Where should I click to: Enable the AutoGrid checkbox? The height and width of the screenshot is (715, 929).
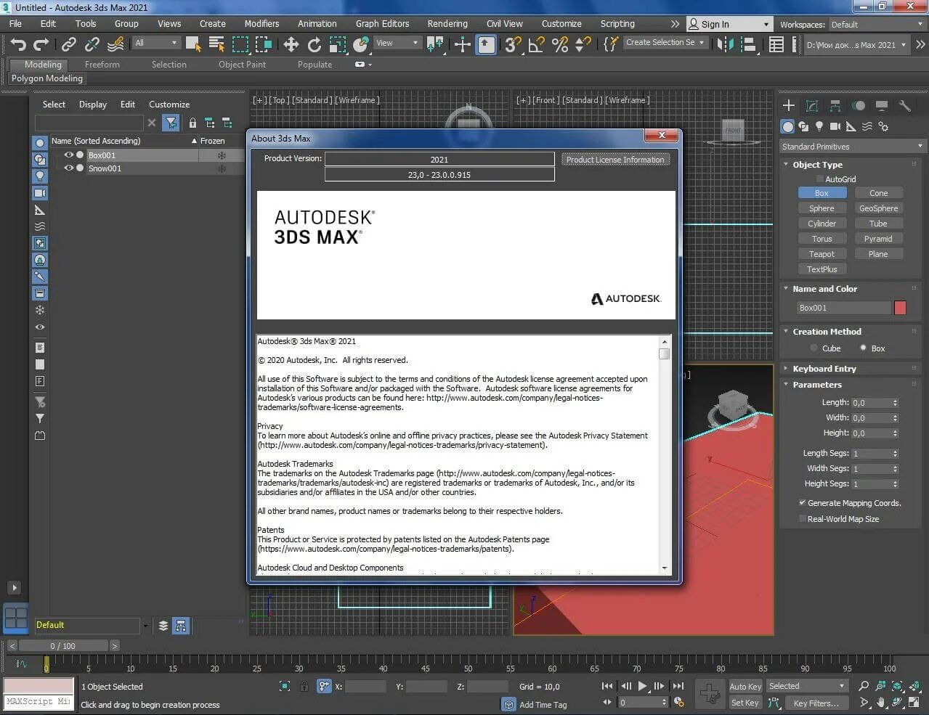tap(820, 179)
